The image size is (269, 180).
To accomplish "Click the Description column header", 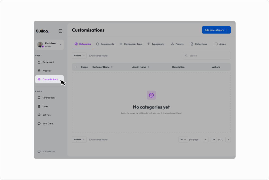I will coord(178,67).
